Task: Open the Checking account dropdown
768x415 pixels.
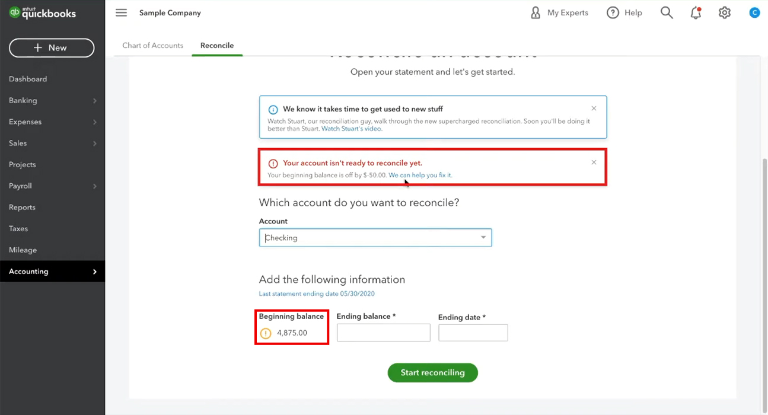Action: [x=375, y=238]
